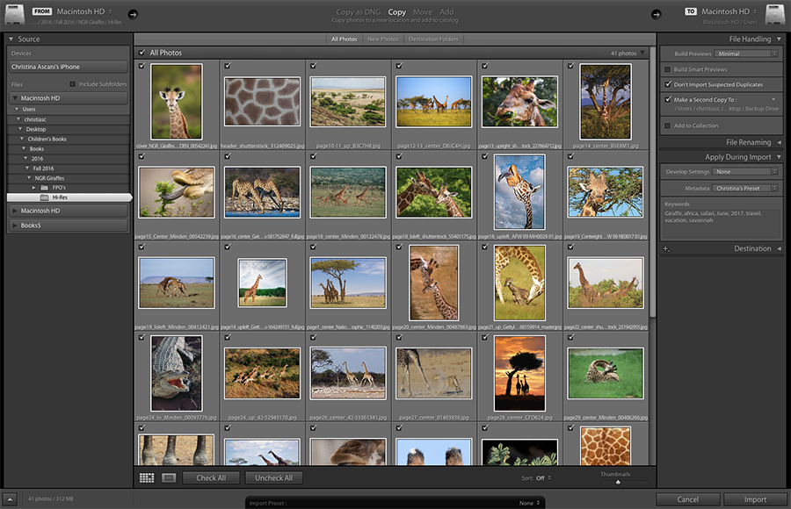Open destination Macintosh HD path menu

click(729, 11)
